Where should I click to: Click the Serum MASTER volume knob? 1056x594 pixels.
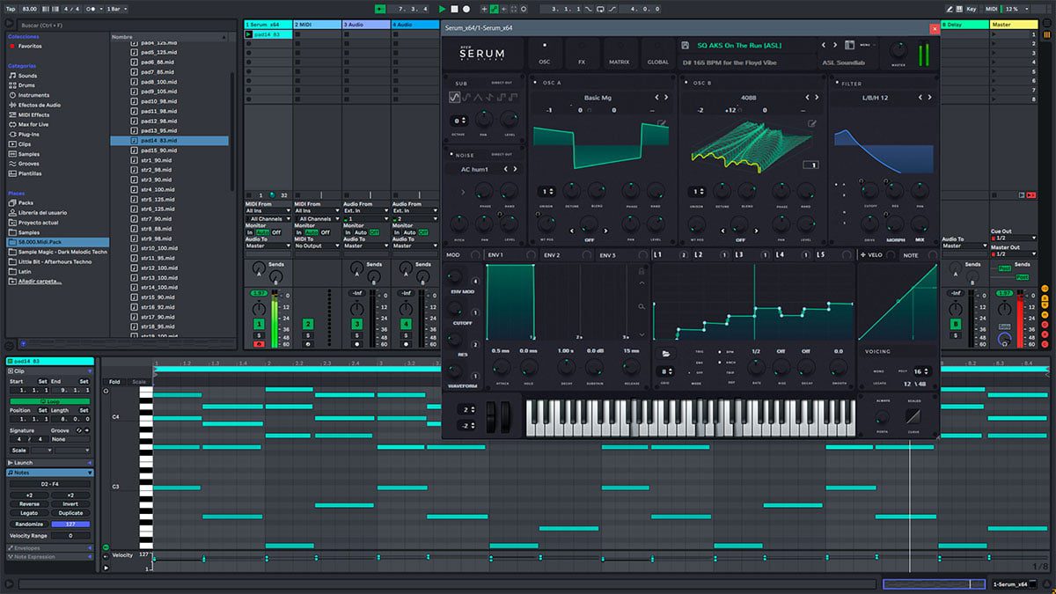point(898,50)
